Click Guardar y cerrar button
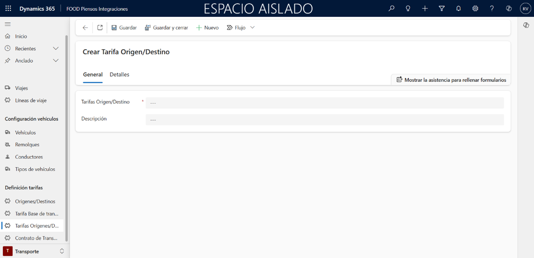This screenshot has height=258, width=534. point(166,28)
